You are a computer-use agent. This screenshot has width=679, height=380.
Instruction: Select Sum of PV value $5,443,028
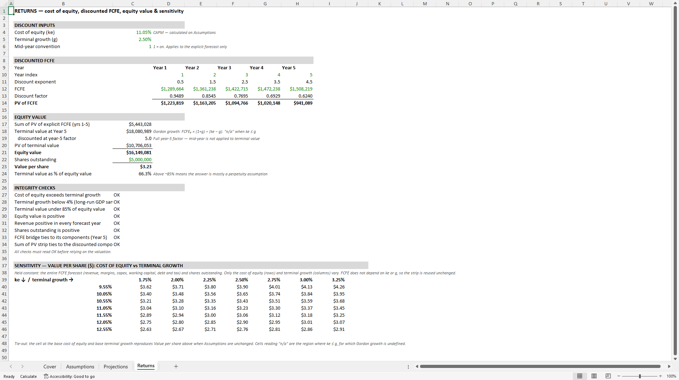(x=132, y=124)
